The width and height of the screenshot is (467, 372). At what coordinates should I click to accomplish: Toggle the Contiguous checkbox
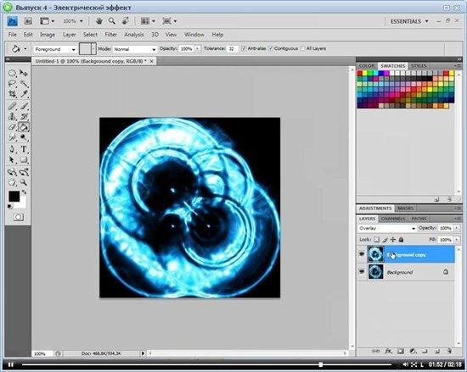271,48
